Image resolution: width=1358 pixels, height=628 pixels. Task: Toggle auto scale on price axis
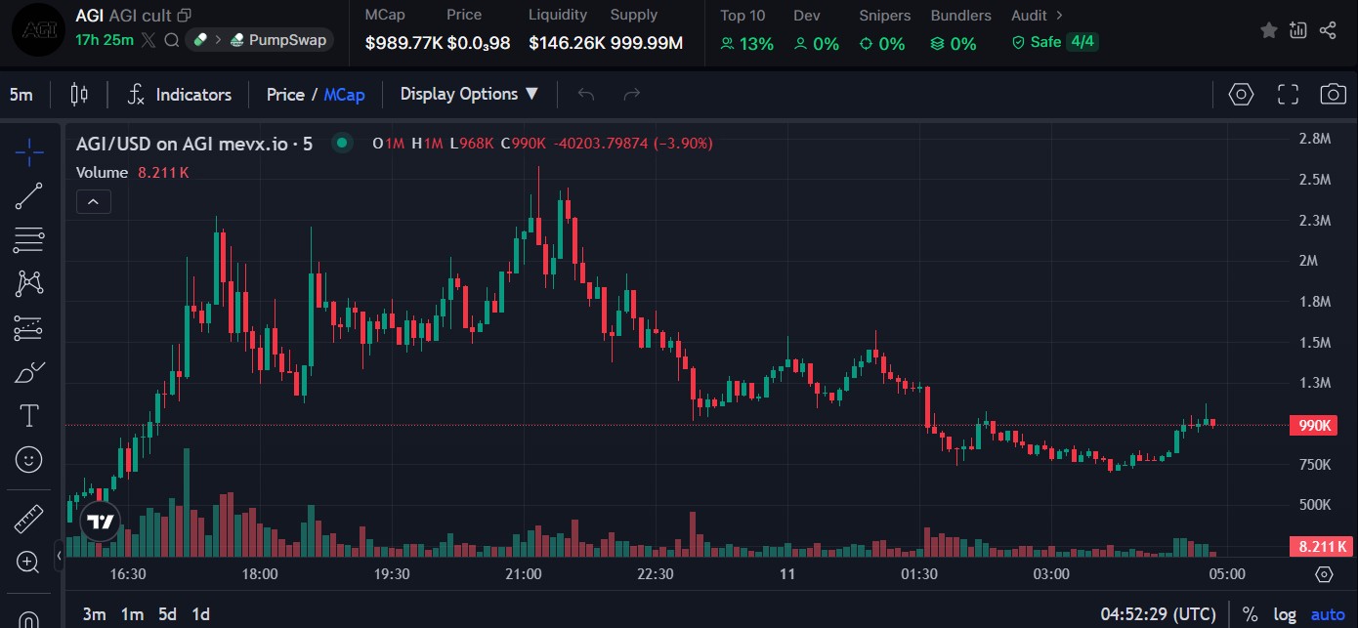pyautogui.click(x=1328, y=614)
